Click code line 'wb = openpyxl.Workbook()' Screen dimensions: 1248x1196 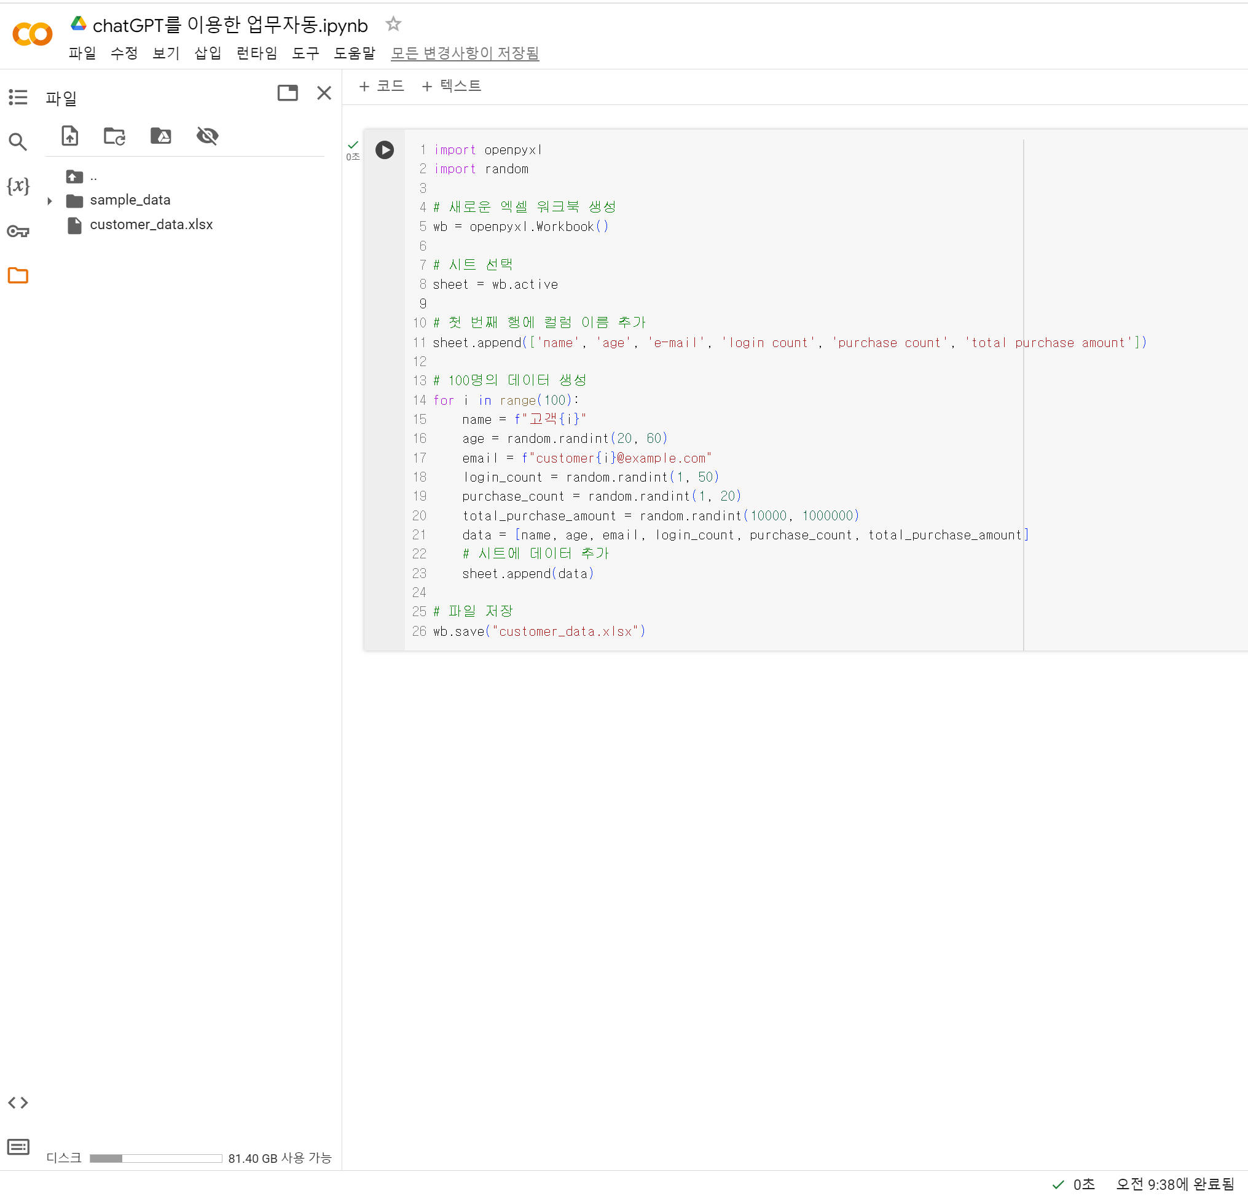pyautogui.click(x=521, y=227)
